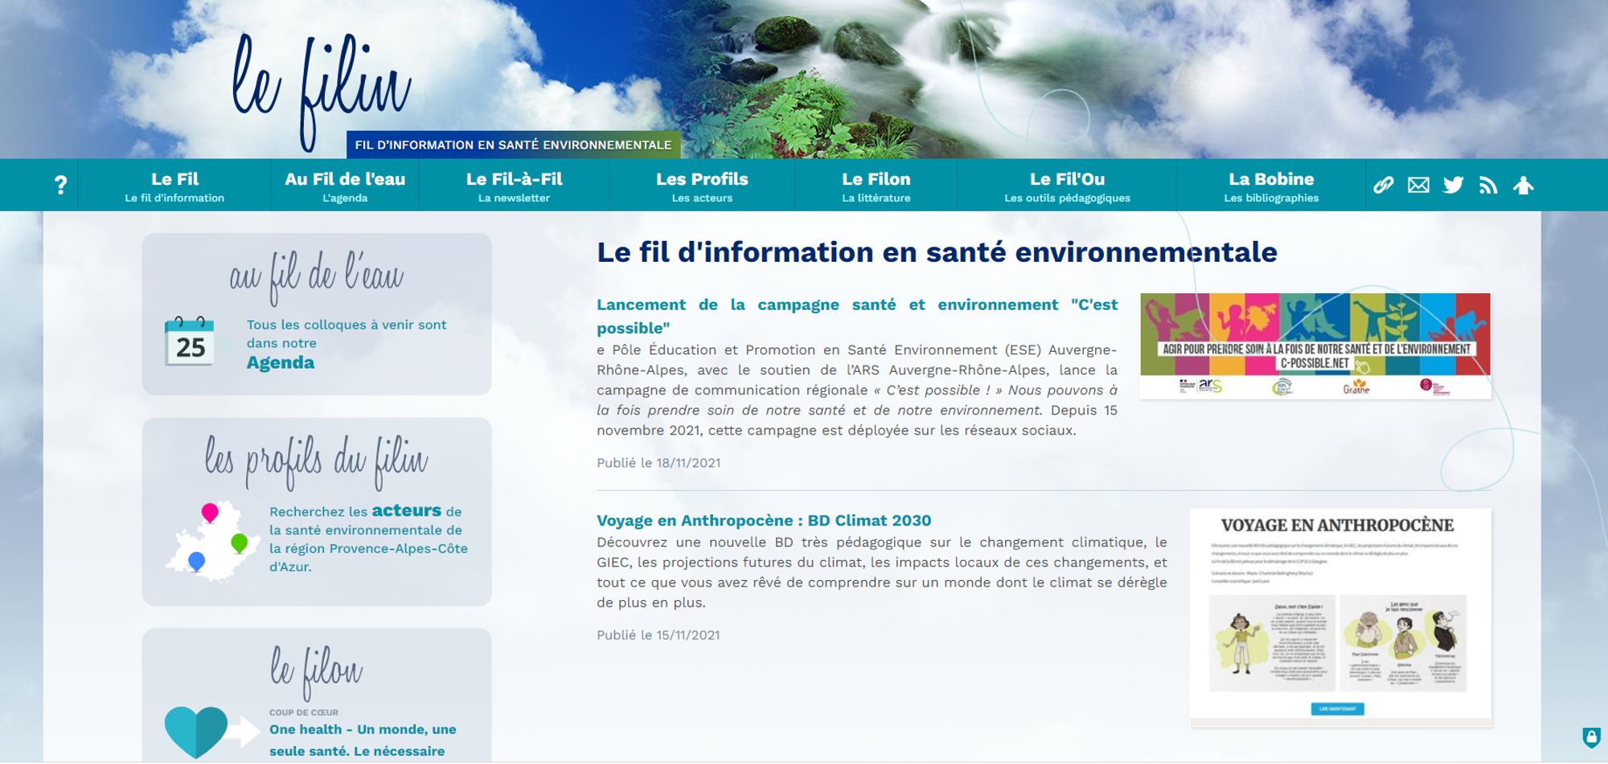Go to La Bobine bibliographies tab
The image size is (1608, 764).
tap(1271, 184)
